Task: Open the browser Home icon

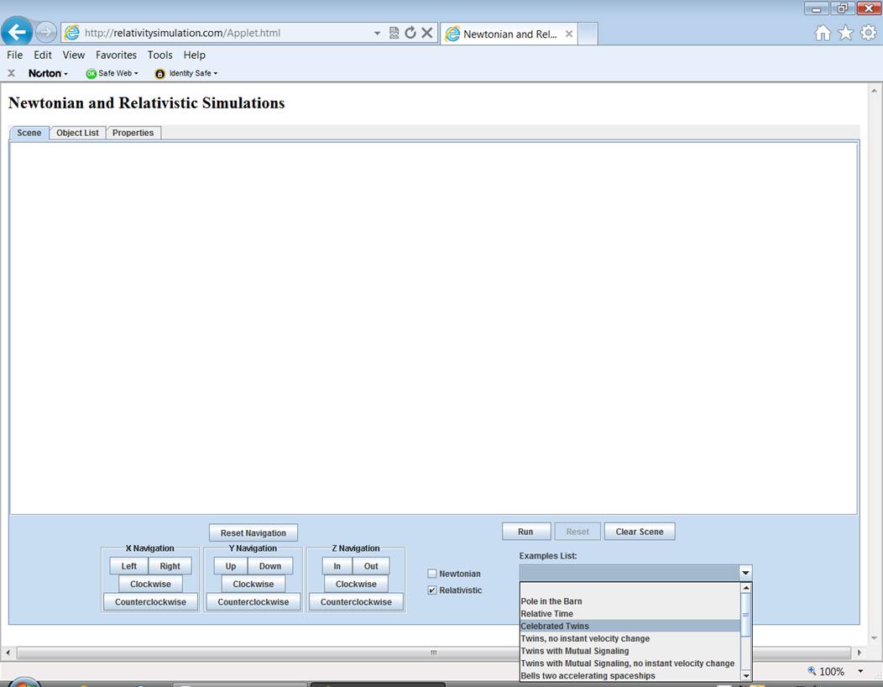Action: pyautogui.click(x=823, y=33)
